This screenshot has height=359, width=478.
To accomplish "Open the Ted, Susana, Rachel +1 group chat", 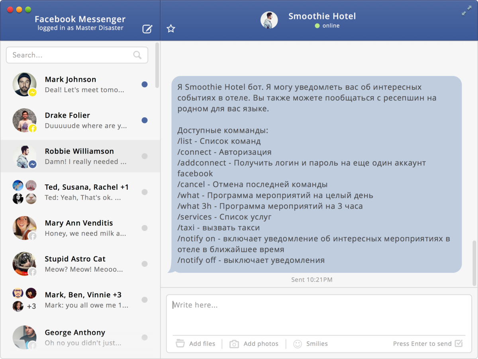I will click(80, 192).
